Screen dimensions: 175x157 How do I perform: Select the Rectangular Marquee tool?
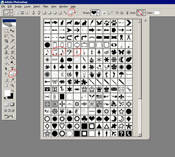[6, 31]
